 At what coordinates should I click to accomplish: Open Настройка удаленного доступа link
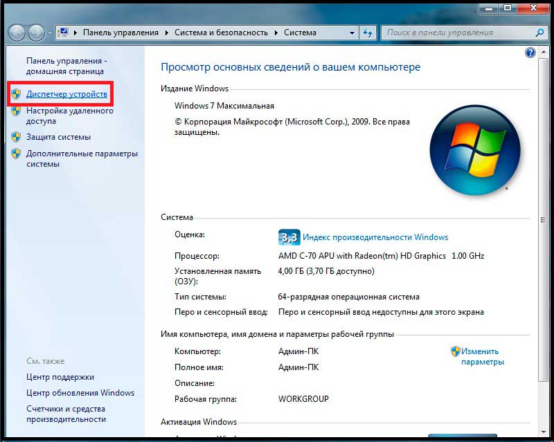click(69, 116)
